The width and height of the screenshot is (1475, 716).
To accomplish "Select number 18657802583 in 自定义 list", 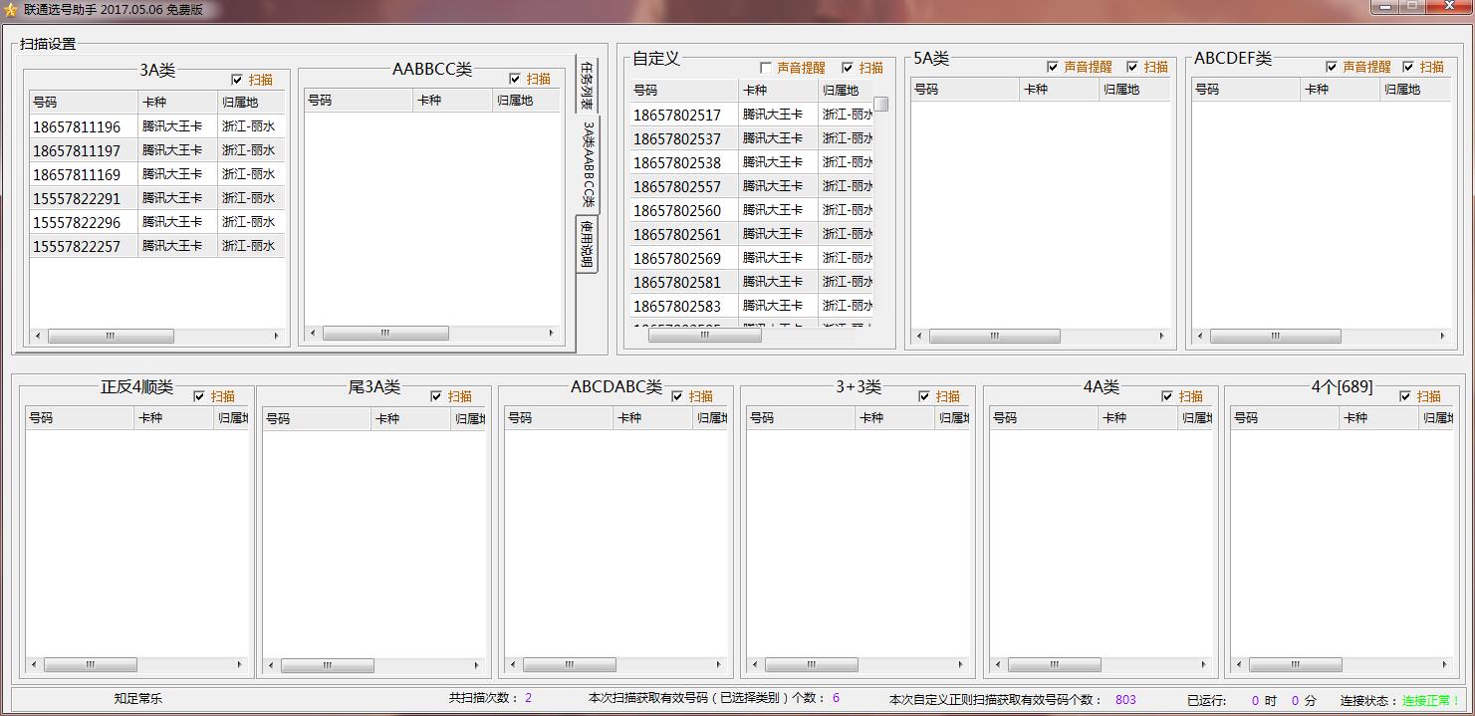I will [677, 306].
